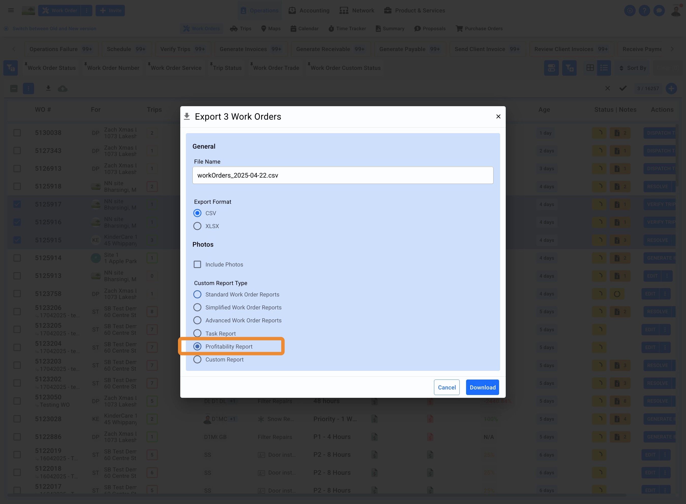Open the Accounting menu

pos(309,10)
